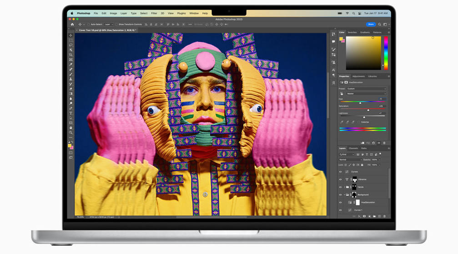Switch to the Swatches tab
This screenshot has width=458, height=254.
[x=352, y=32]
